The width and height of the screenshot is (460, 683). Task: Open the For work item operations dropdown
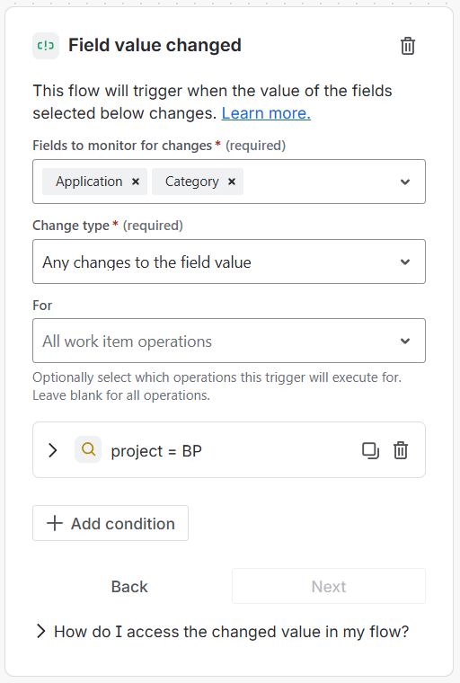(229, 341)
